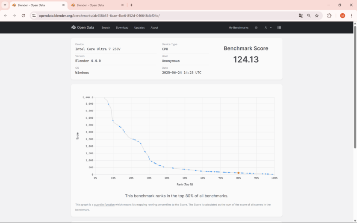The height and width of the screenshot is (223, 357).
Task: Open the Extensions puzzle icon
Action: [x=329, y=15]
